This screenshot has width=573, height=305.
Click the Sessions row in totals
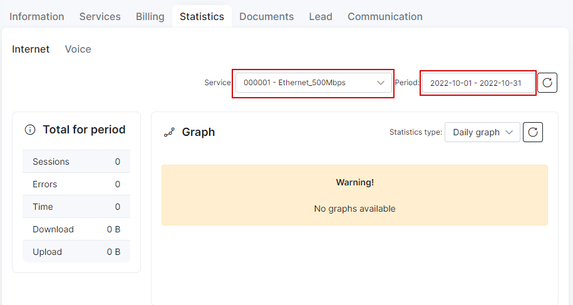click(x=76, y=162)
